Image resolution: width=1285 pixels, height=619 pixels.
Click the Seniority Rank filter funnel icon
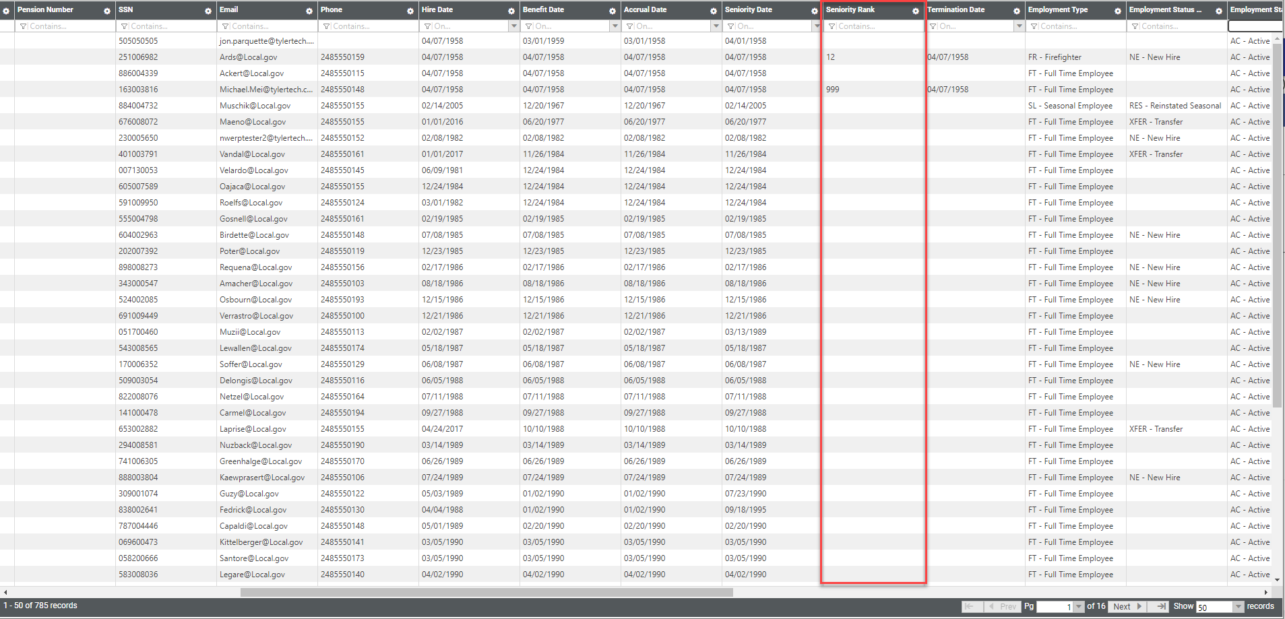click(x=832, y=26)
